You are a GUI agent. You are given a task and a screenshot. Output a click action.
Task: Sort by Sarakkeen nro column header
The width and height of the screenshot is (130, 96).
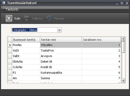tap(101, 40)
